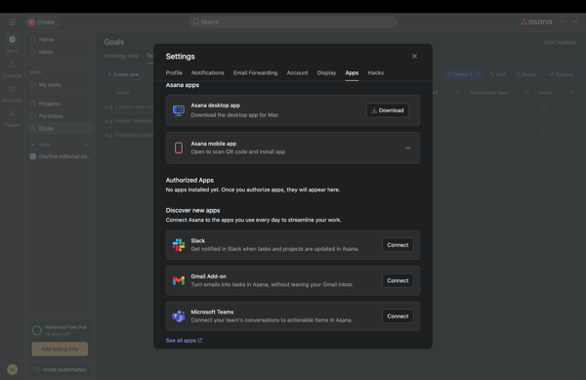This screenshot has width=586, height=380.
Task: Open the Strategy map tab on Goals page
Action: coord(121,56)
